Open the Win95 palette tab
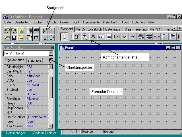 click(80, 29)
